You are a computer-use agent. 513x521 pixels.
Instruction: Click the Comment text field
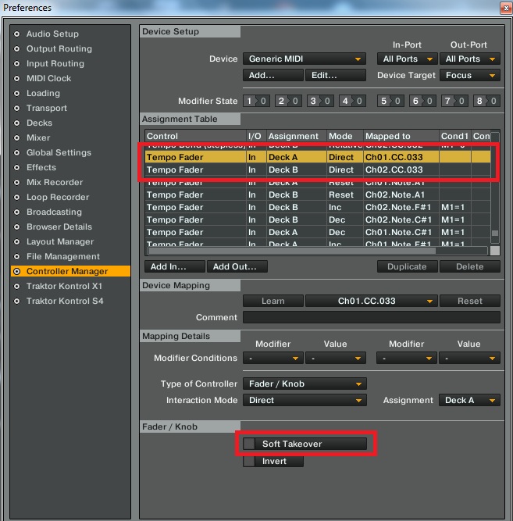click(372, 317)
